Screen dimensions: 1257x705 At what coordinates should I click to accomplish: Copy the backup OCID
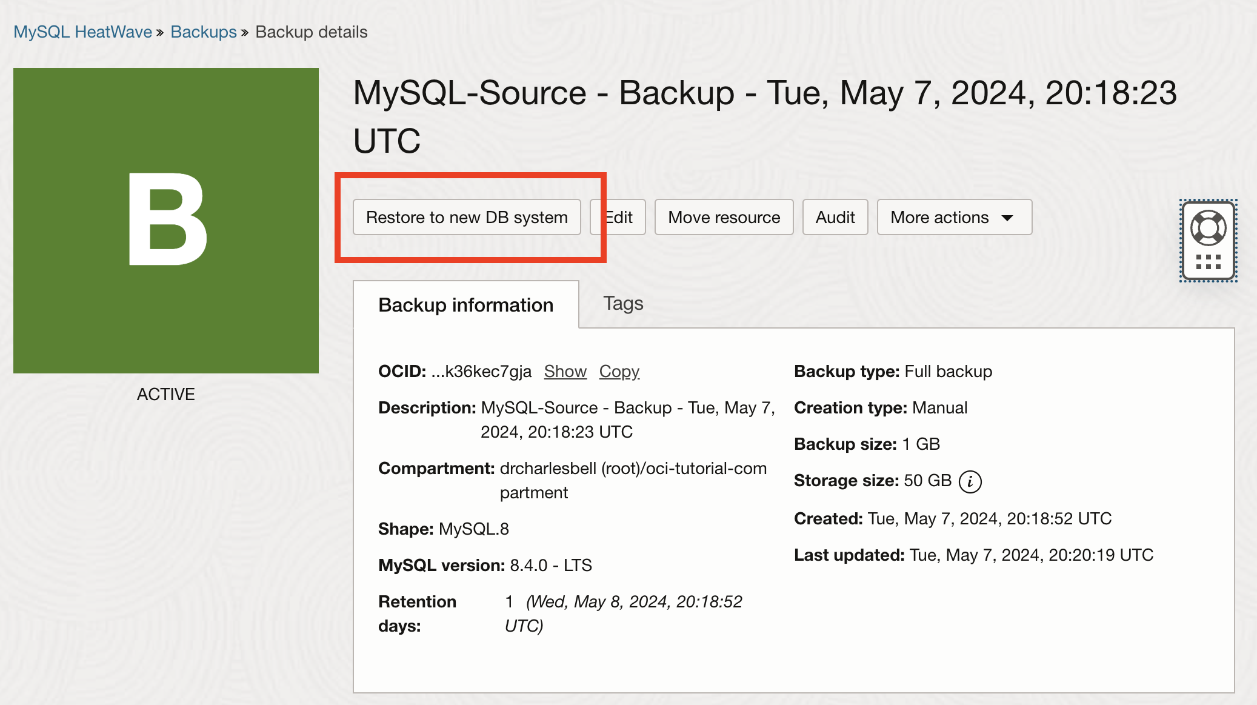point(619,371)
